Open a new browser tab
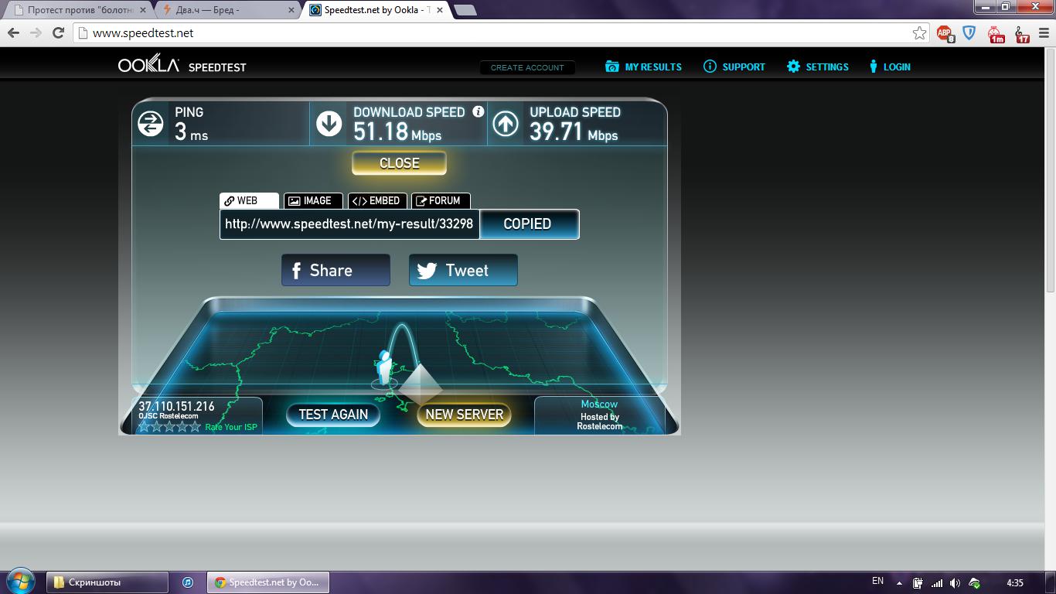Image resolution: width=1056 pixels, height=594 pixels. (x=465, y=10)
